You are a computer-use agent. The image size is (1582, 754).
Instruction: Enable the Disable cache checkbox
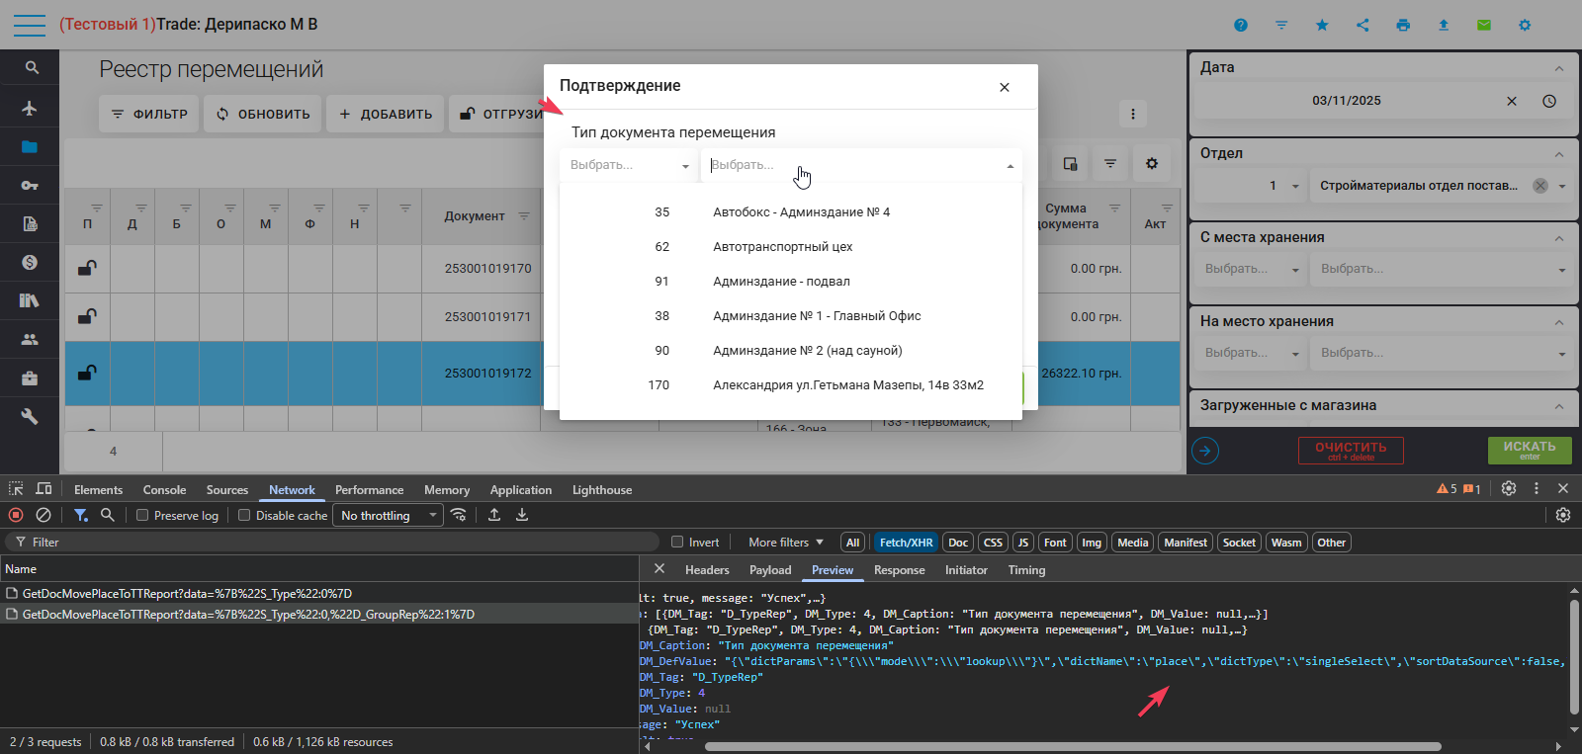point(244,515)
